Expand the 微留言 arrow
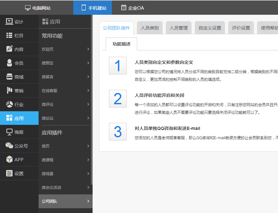Screen dimensions: 278x213 88,77
